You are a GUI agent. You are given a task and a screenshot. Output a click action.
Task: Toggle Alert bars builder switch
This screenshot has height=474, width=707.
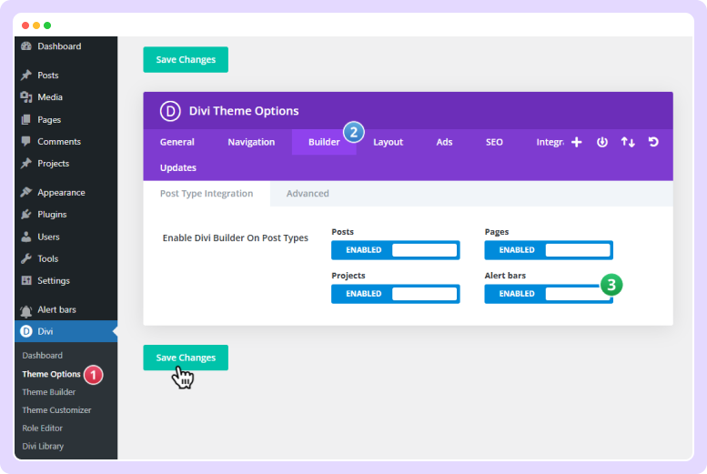tap(549, 294)
